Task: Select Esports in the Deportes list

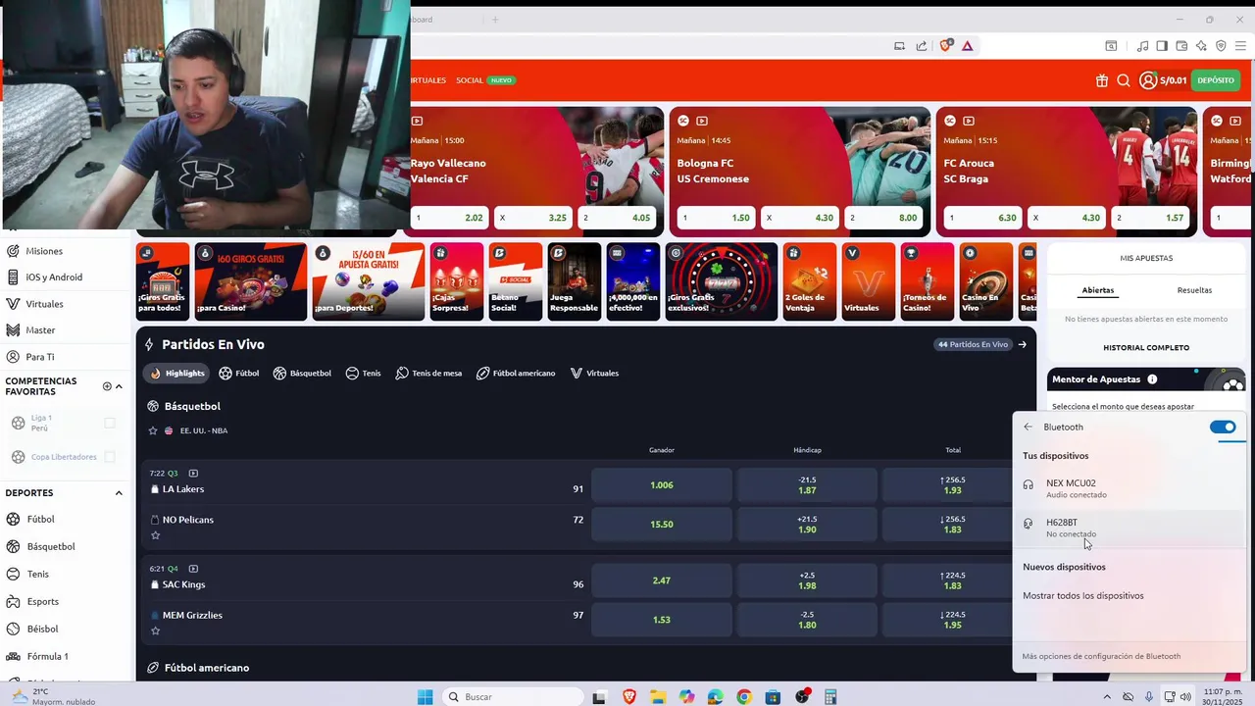Action: point(42,601)
